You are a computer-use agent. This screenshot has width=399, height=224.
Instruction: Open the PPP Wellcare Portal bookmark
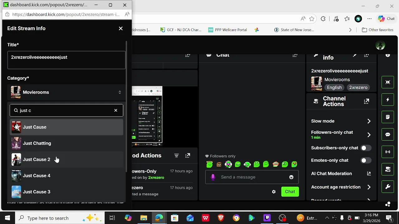coord(228,30)
